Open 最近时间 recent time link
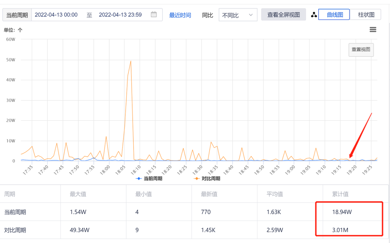Viewport: 390px width, 243px height. pyautogui.click(x=180, y=15)
